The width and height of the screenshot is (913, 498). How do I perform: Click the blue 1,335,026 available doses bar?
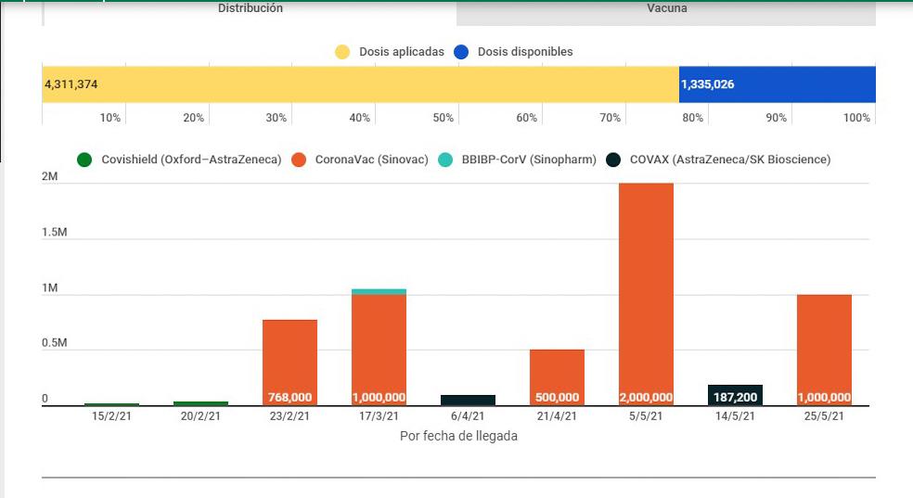(x=777, y=84)
